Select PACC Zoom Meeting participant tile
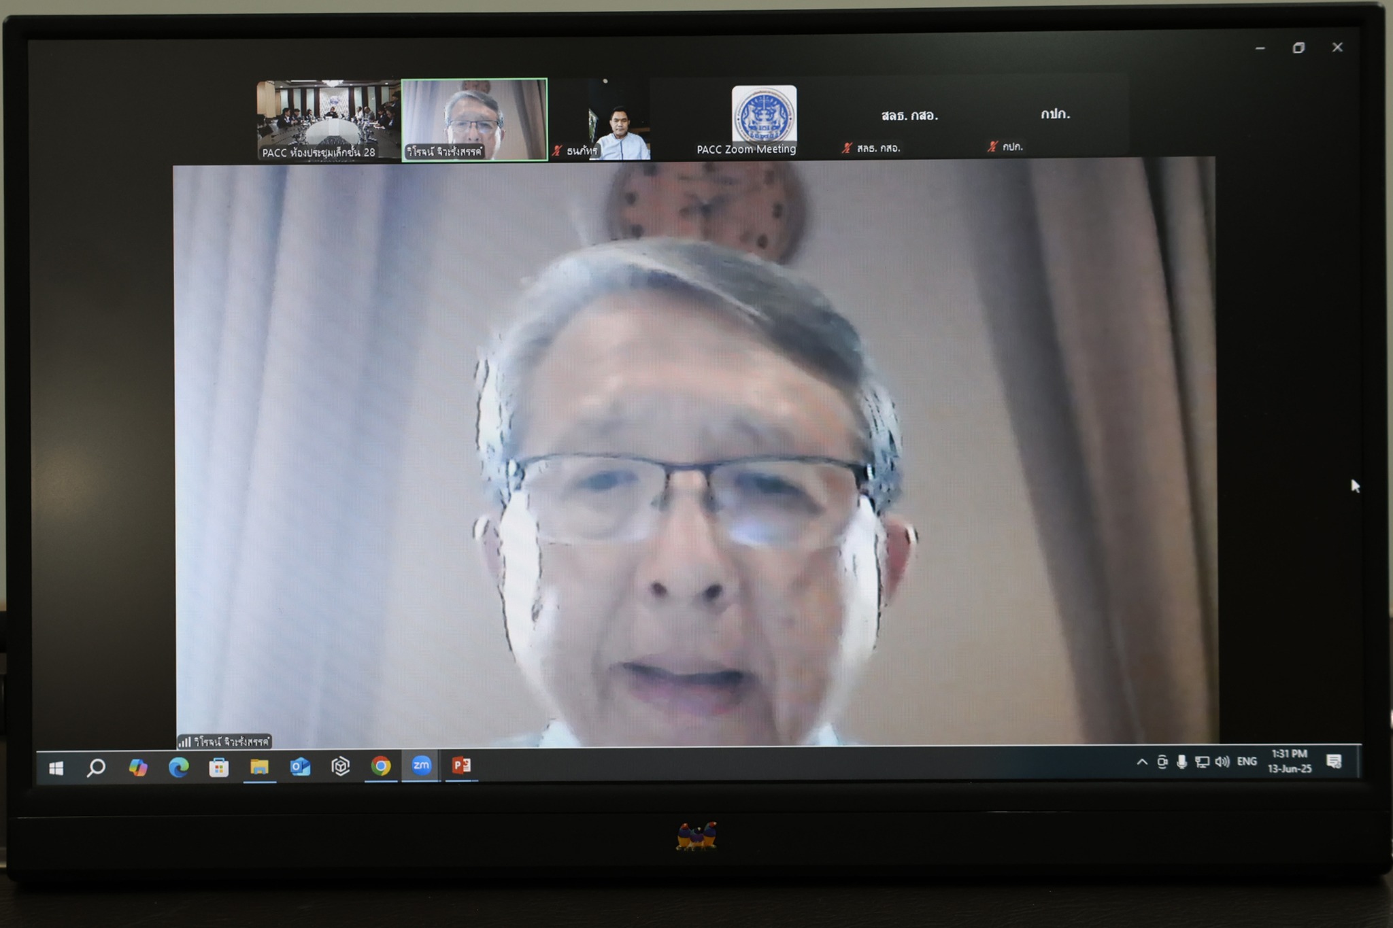Viewport: 1393px width, 928px height. pos(746,119)
